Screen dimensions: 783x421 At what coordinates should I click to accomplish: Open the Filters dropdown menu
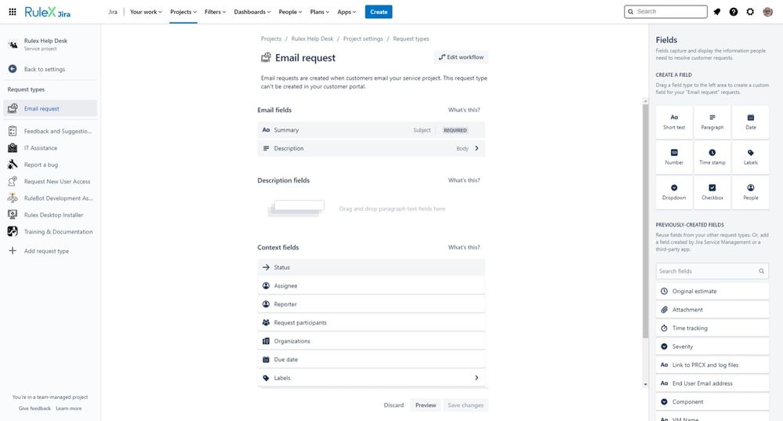pyautogui.click(x=216, y=12)
